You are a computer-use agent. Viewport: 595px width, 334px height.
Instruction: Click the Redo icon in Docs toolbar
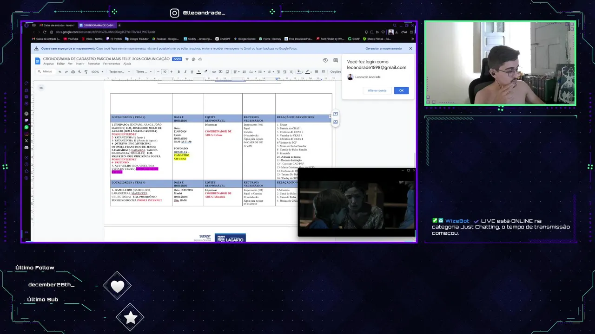coord(66,71)
